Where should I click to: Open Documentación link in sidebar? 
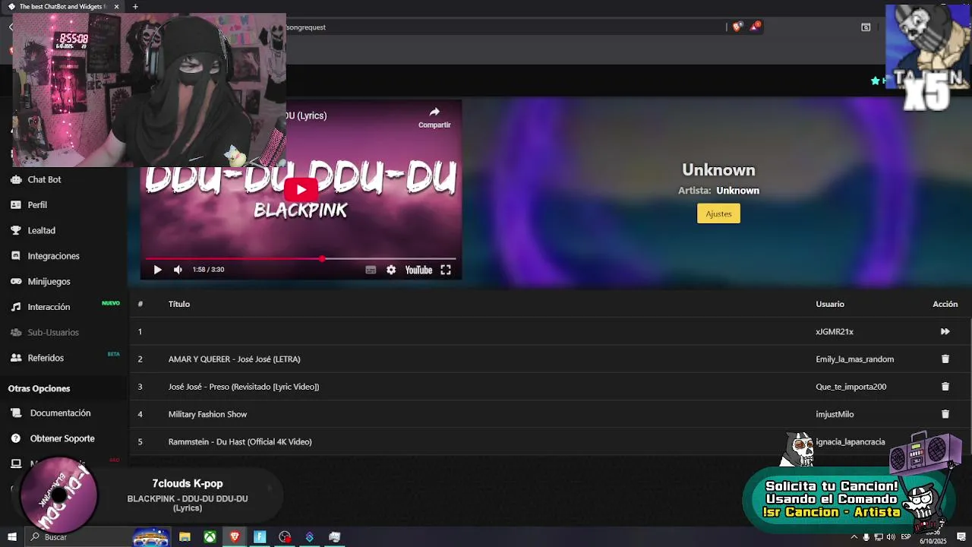pyautogui.click(x=60, y=413)
